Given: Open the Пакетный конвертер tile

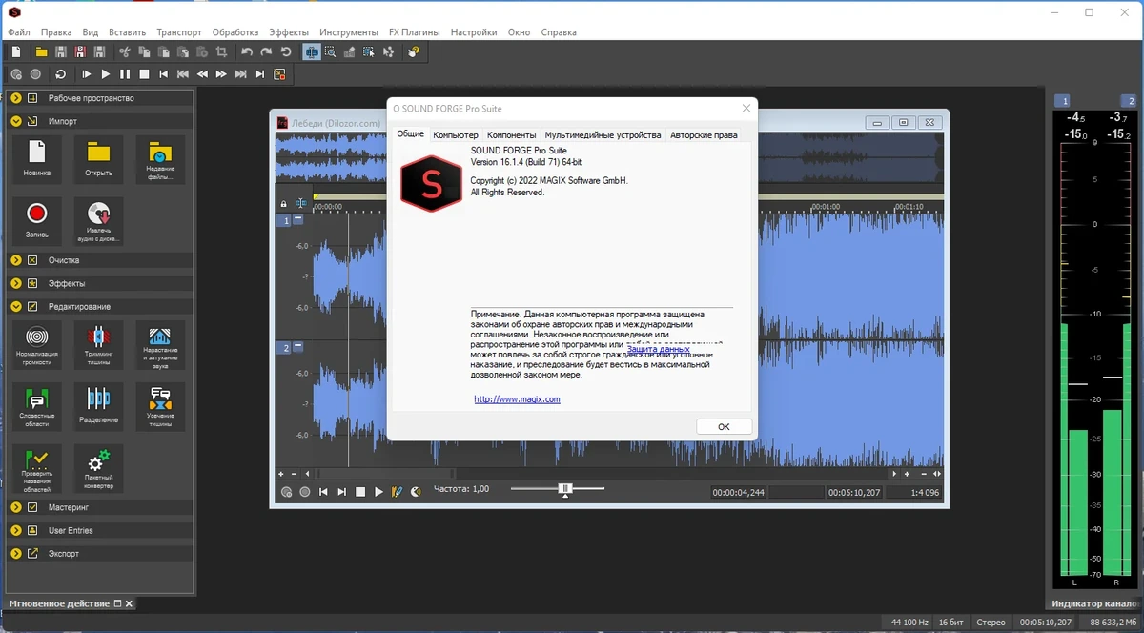Looking at the screenshot, I should (x=98, y=468).
